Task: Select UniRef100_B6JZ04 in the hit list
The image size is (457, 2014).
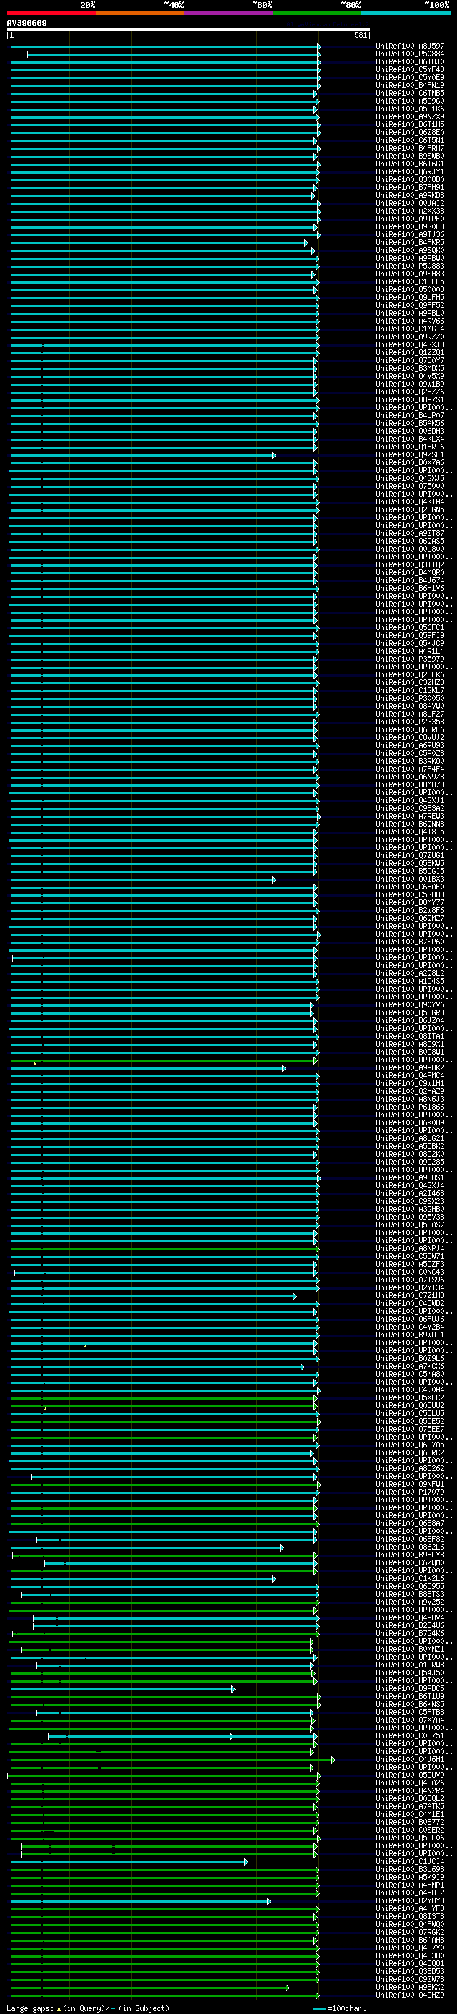Action: coord(410,1020)
